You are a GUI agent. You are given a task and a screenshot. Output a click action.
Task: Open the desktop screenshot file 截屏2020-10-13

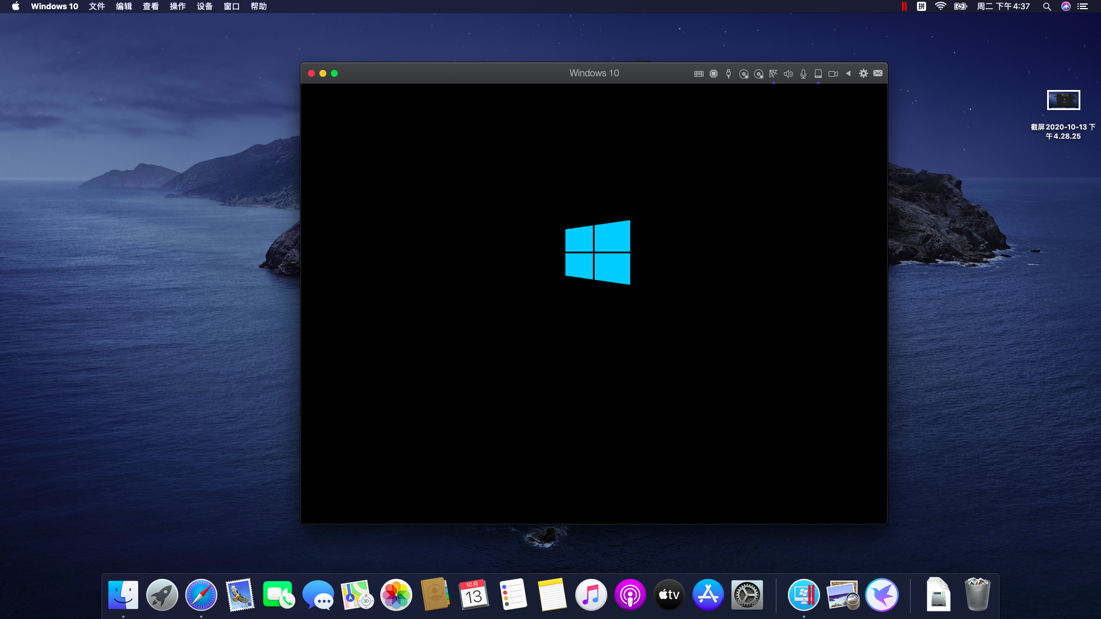[1064, 115]
